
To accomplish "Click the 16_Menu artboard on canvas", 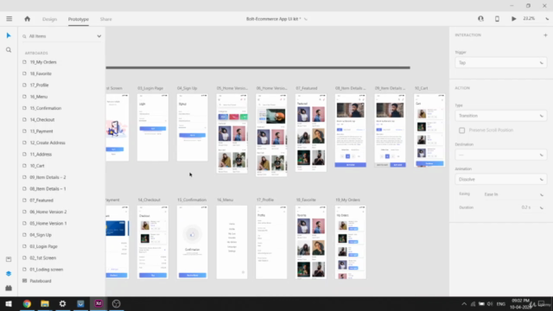I will click(232, 242).
